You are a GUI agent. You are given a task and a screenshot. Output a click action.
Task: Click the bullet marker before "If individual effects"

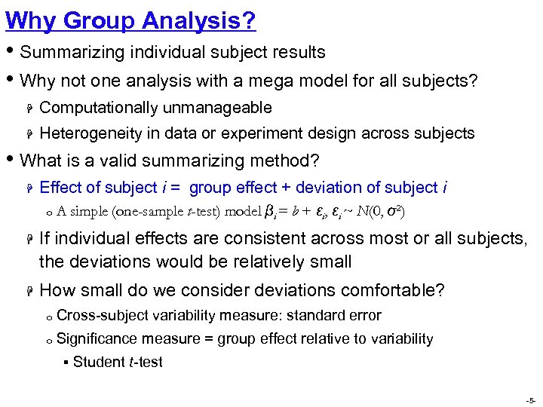point(26,240)
